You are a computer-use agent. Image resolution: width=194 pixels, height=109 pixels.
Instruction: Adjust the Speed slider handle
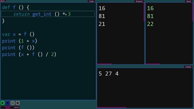coord(8,107)
